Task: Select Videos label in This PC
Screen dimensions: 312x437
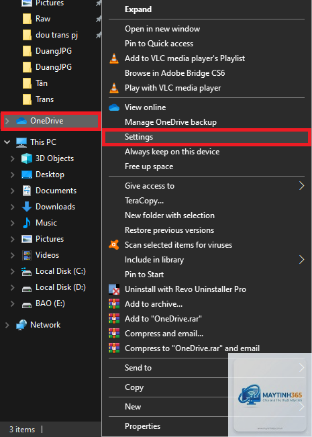Action: (x=48, y=255)
